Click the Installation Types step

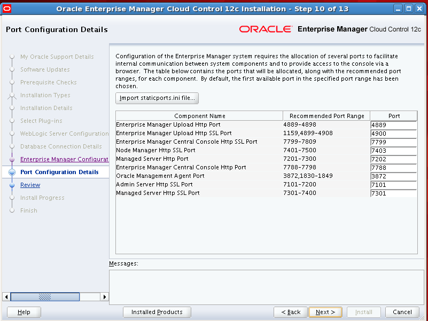coord(45,95)
